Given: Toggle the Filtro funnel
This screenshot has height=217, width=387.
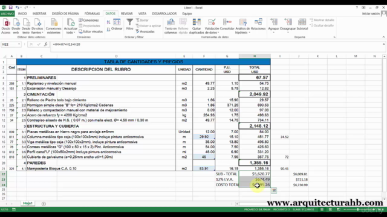Looking at the screenshot, I should click(x=129, y=24).
